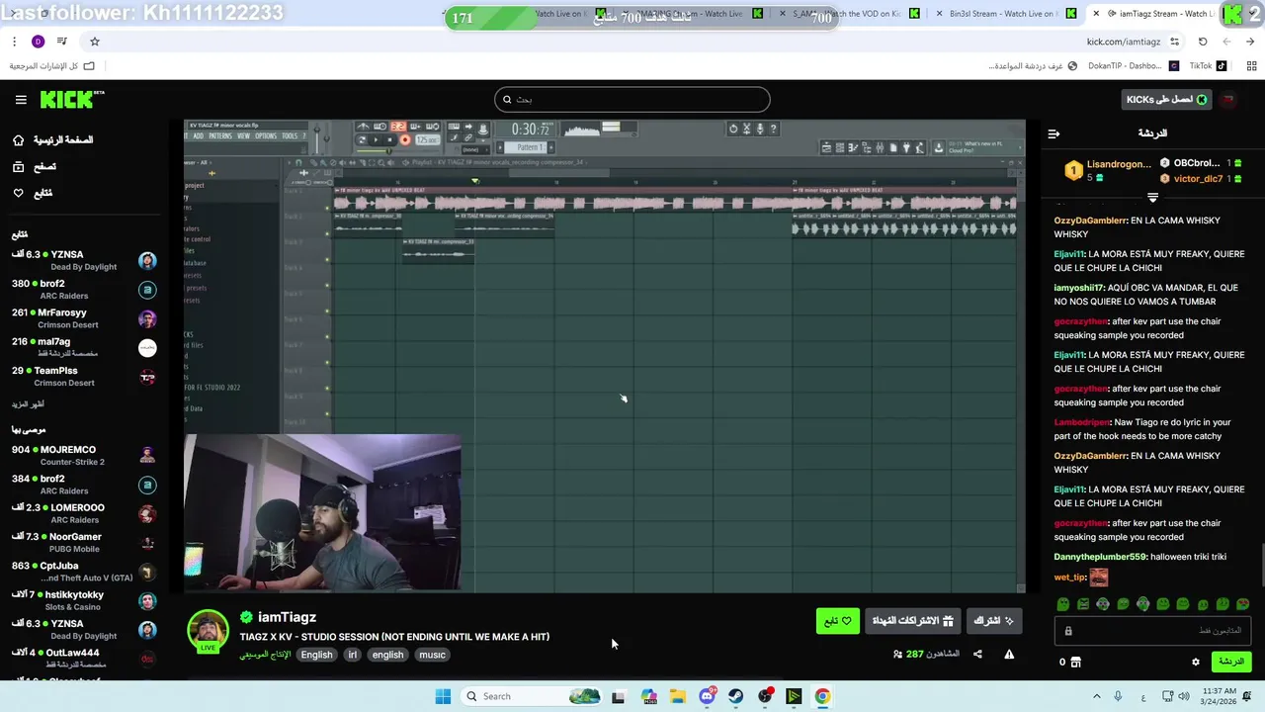Click the FL Studio VIEW menu
This screenshot has height=712, width=1265.
pos(243,136)
